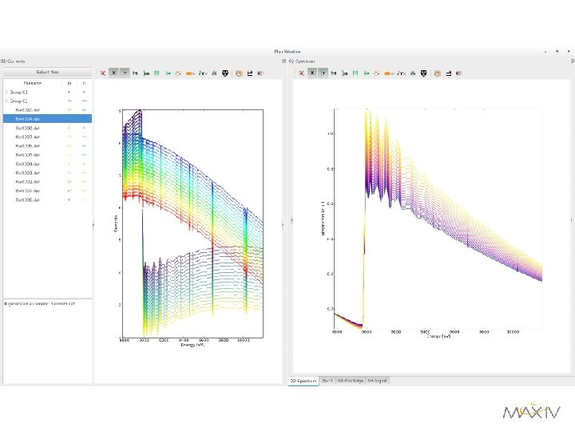Click the Group C1 row label
This screenshot has width=575, height=431.
pos(18,92)
